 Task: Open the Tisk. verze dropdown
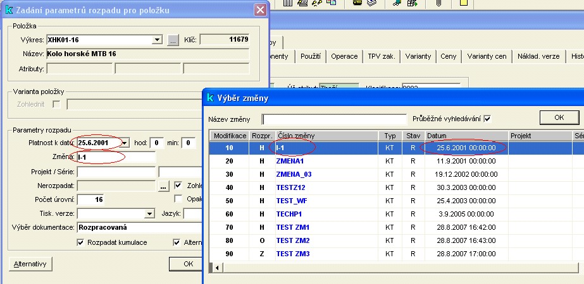tap(149, 213)
